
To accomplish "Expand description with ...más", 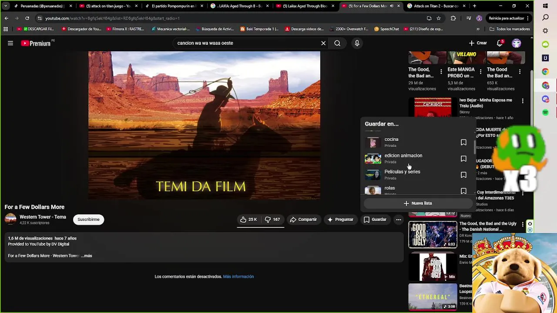I will pyautogui.click(x=87, y=256).
